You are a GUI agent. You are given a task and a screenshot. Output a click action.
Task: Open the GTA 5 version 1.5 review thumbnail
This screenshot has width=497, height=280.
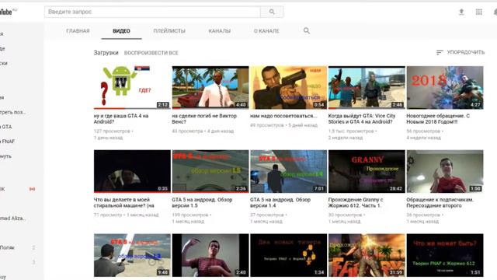210,171
